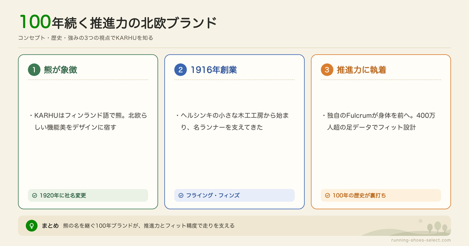Click the checkmark icon next to 1920年に社名変更
The width and height of the screenshot is (469, 246).
coord(34,195)
